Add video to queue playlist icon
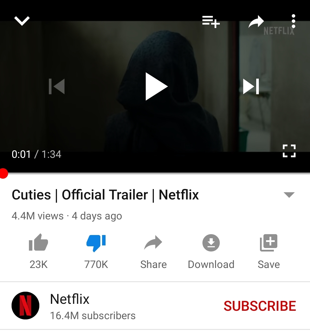Screen dimensions: 310x331 click(x=211, y=21)
